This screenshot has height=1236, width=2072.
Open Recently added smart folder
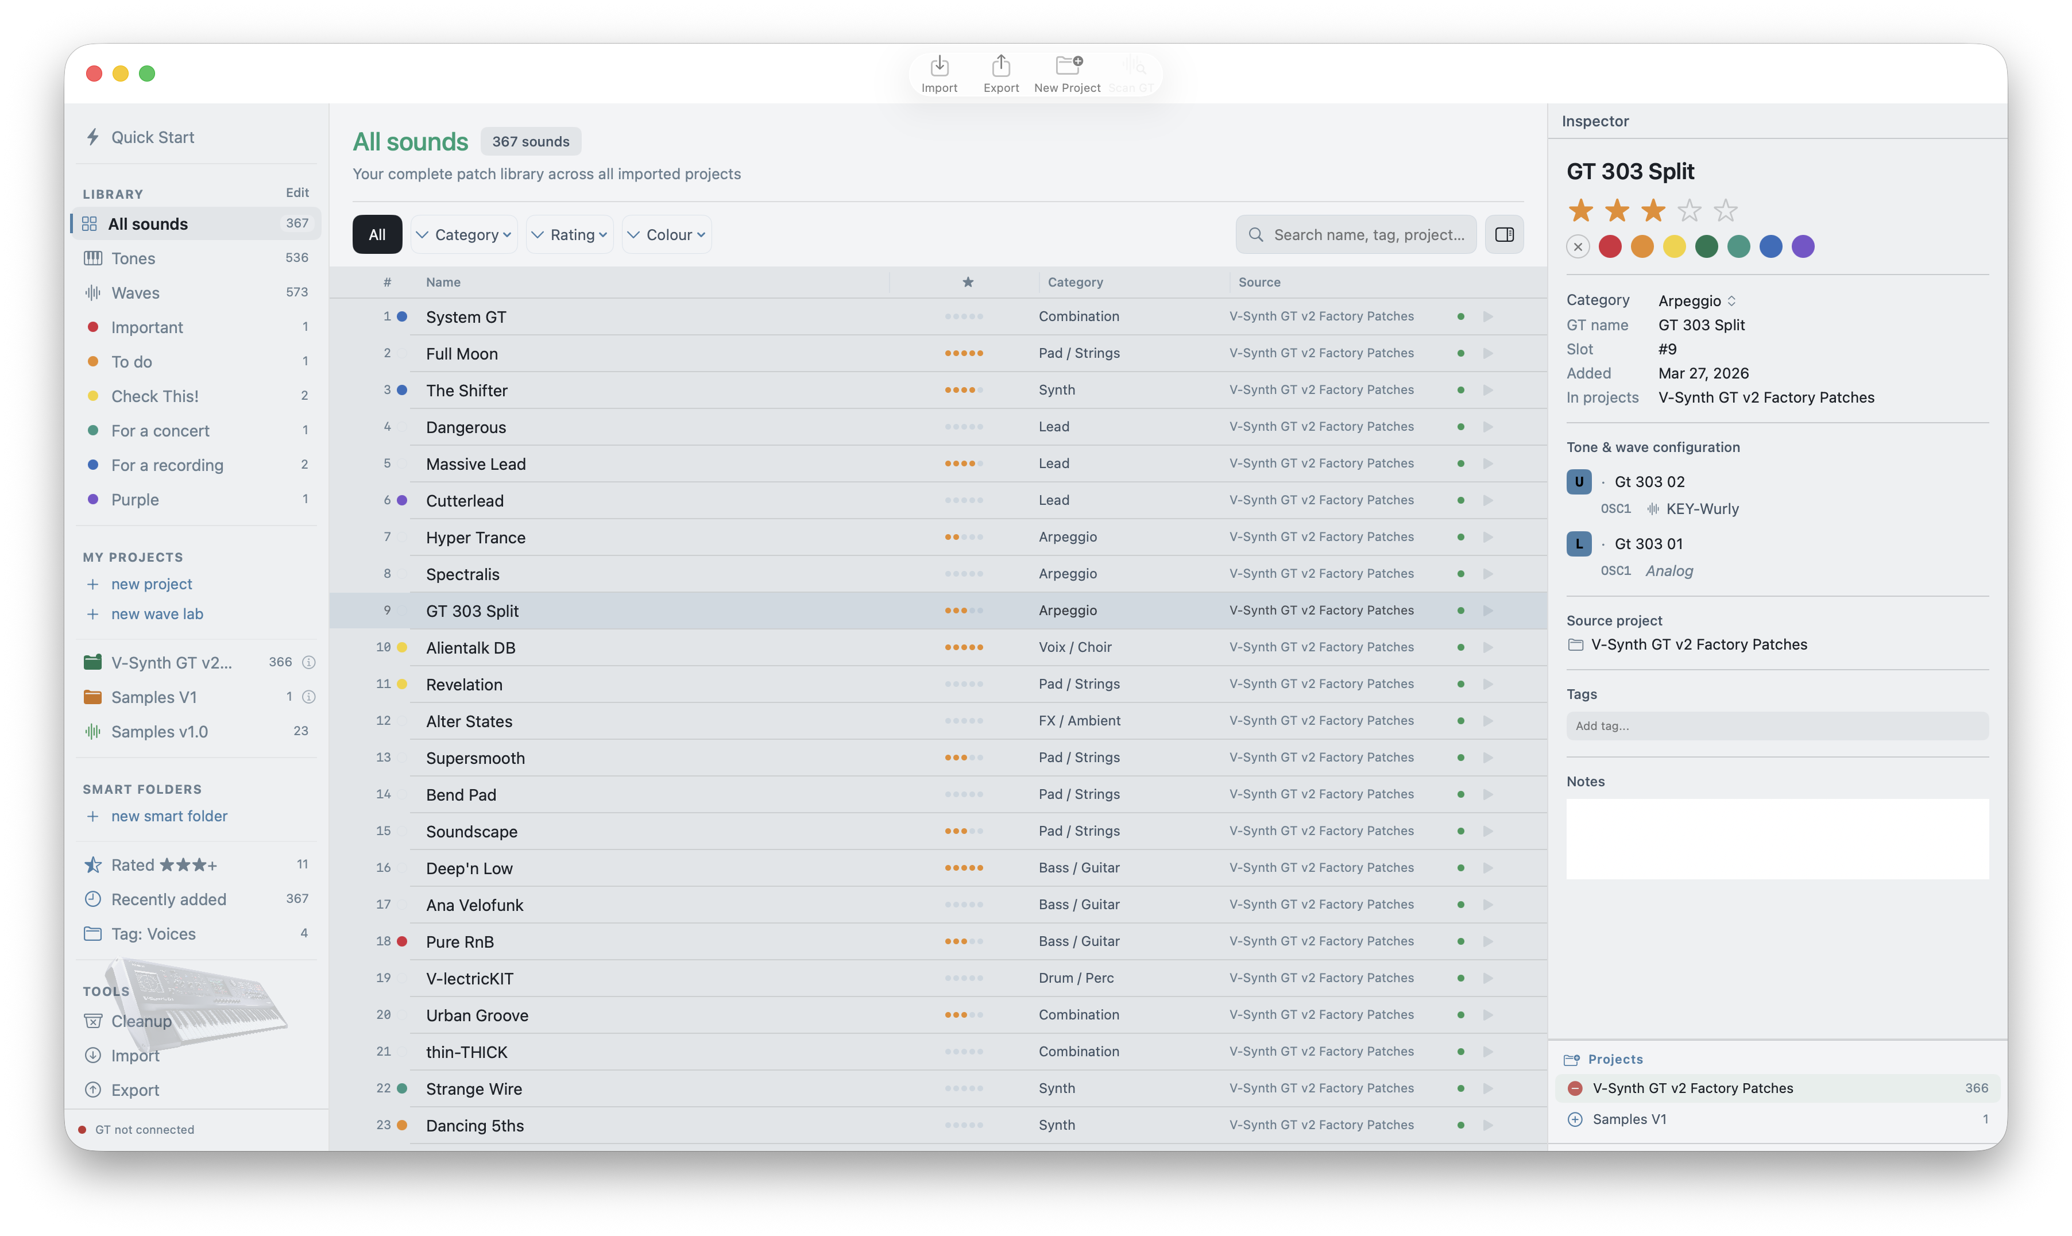[x=196, y=899]
